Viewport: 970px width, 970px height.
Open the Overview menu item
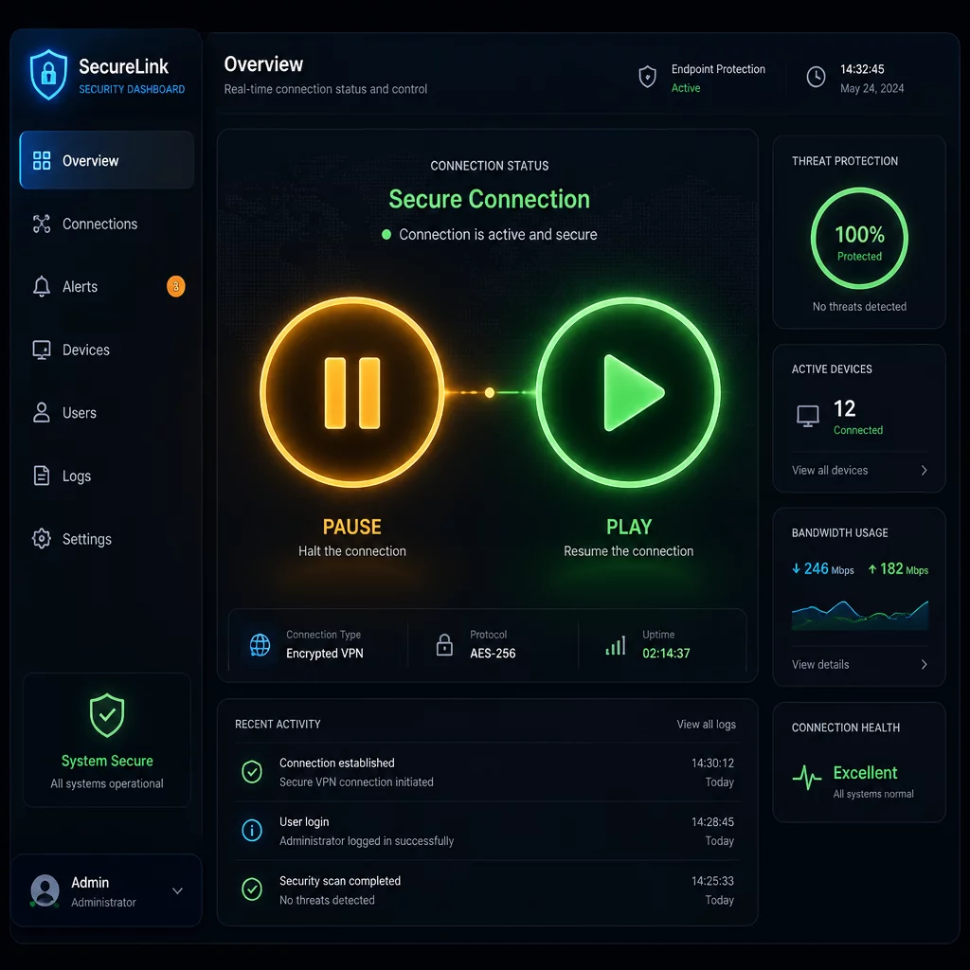[106, 160]
